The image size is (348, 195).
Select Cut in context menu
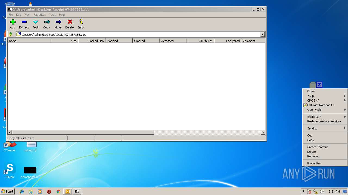coord(325,135)
